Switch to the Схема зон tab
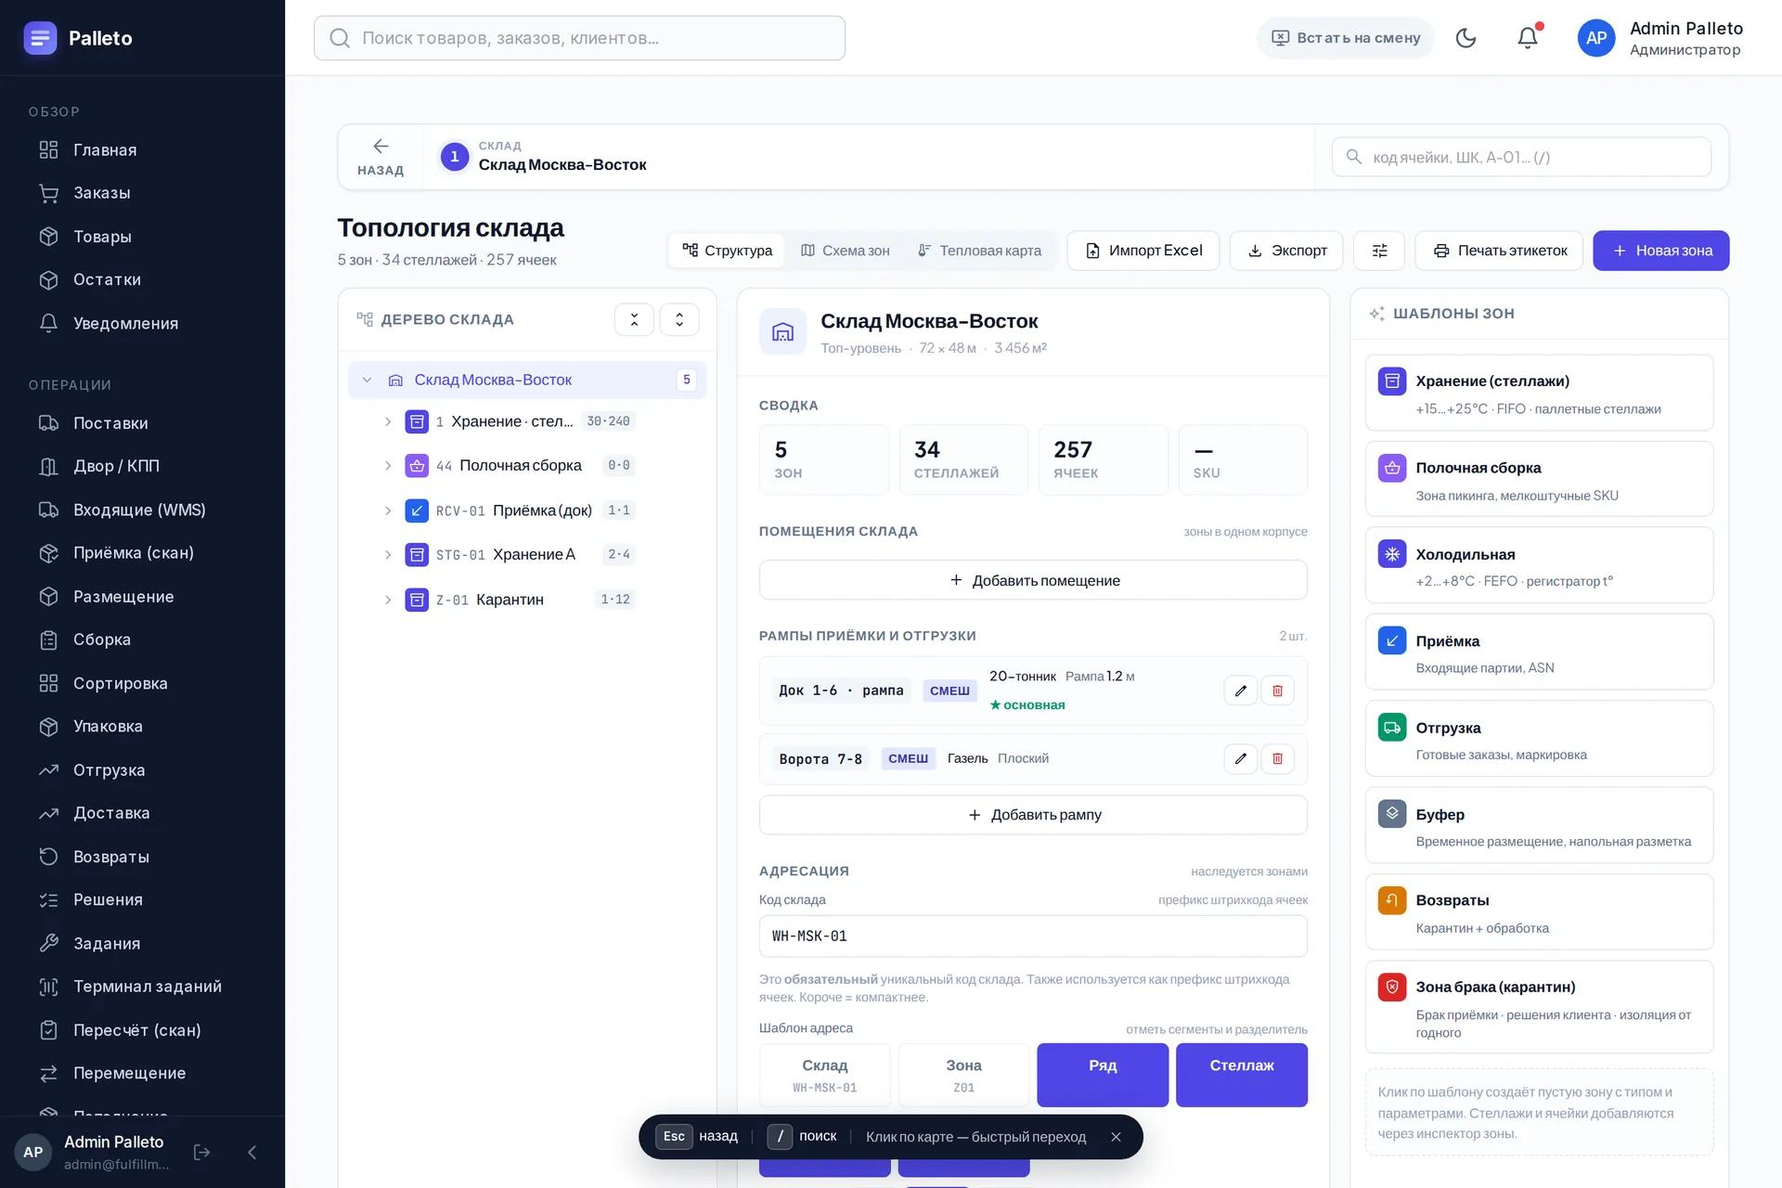The image size is (1782, 1188). (x=846, y=251)
